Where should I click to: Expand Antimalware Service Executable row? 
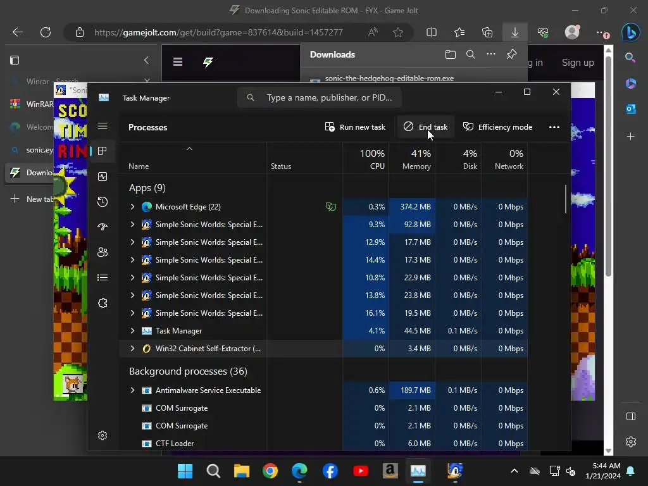[x=132, y=390]
